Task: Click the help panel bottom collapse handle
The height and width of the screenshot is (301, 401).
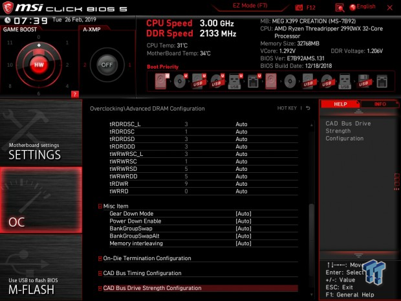Action: point(358,256)
